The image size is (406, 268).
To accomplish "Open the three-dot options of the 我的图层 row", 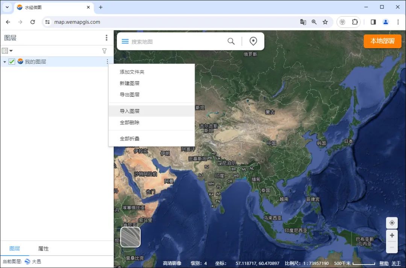I will (108, 61).
